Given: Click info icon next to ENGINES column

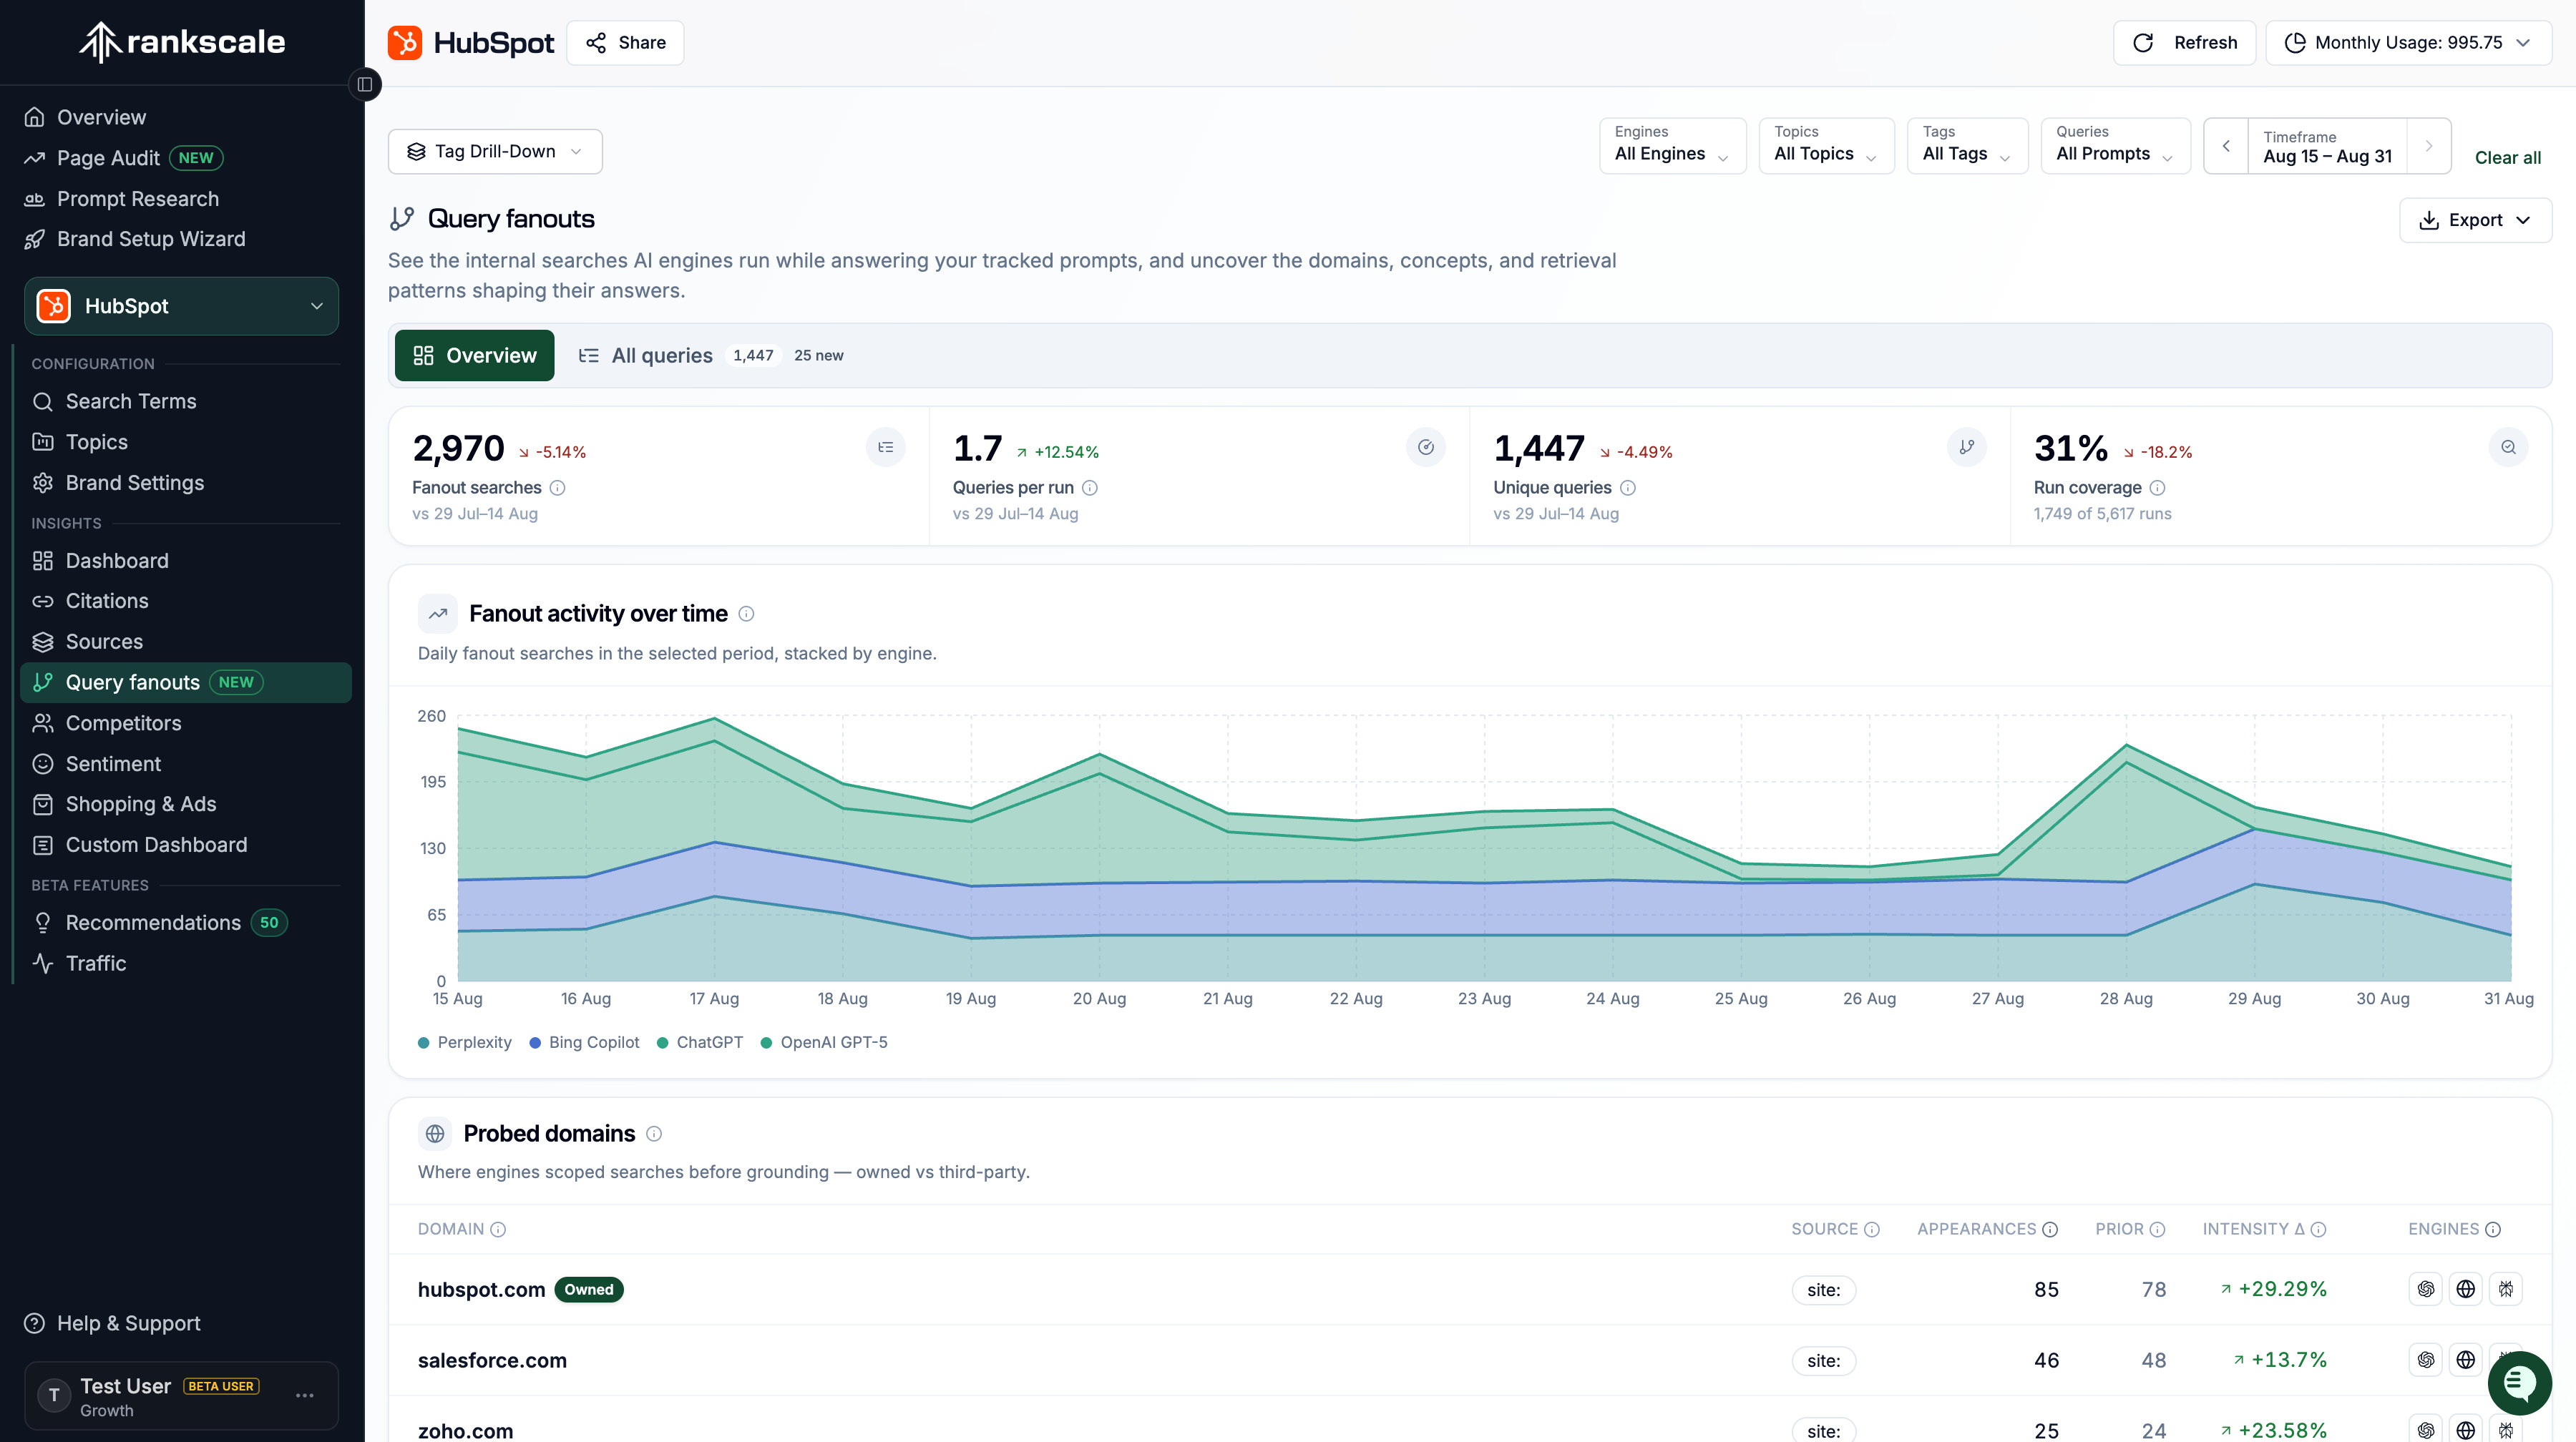Looking at the screenshot, I should [x=2493, y=1229].
